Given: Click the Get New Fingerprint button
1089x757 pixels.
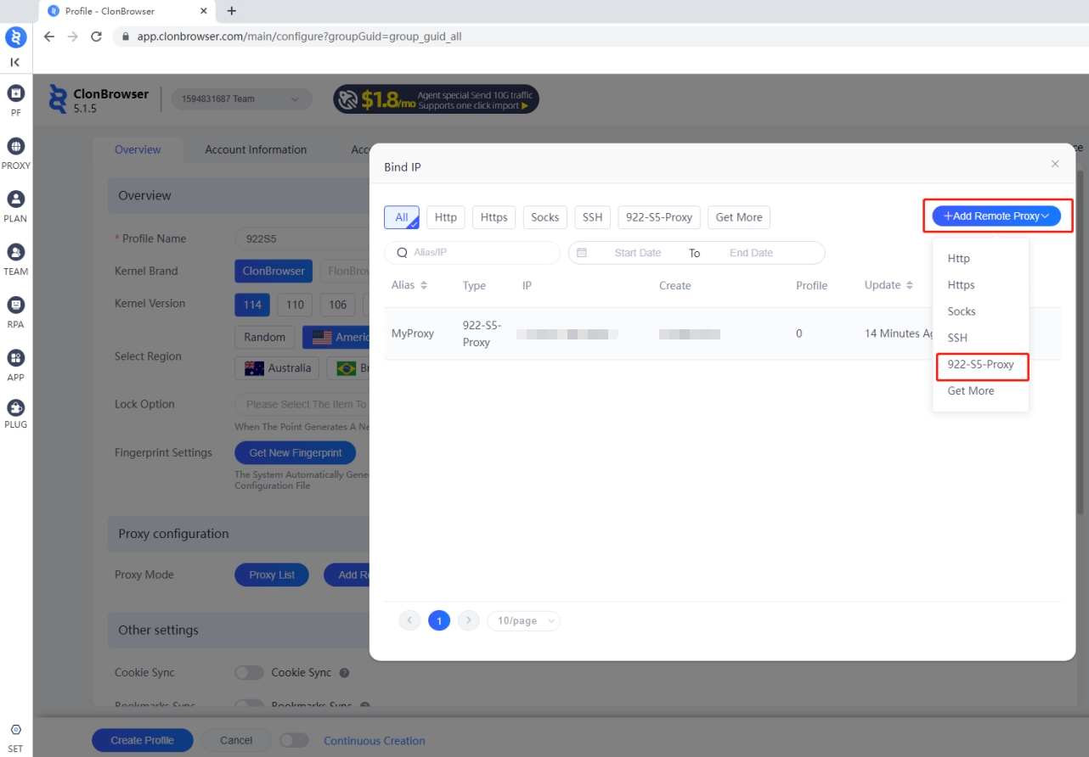Looking at the screenshot, I should 295,453.
